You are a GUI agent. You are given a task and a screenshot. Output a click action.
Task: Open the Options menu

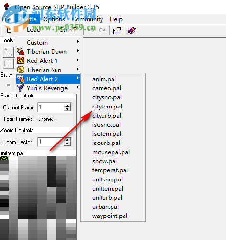click(x=54, y=19)
